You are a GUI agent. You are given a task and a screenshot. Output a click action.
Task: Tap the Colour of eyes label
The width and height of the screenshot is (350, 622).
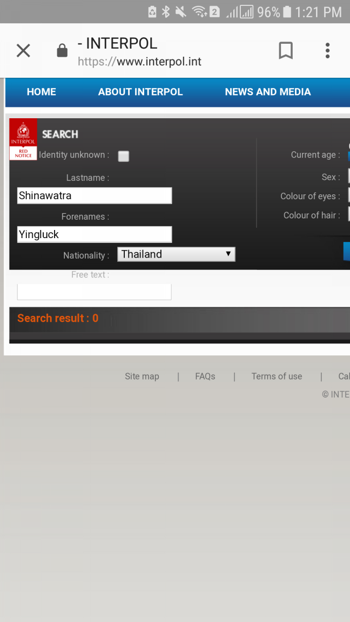[311, 197]
